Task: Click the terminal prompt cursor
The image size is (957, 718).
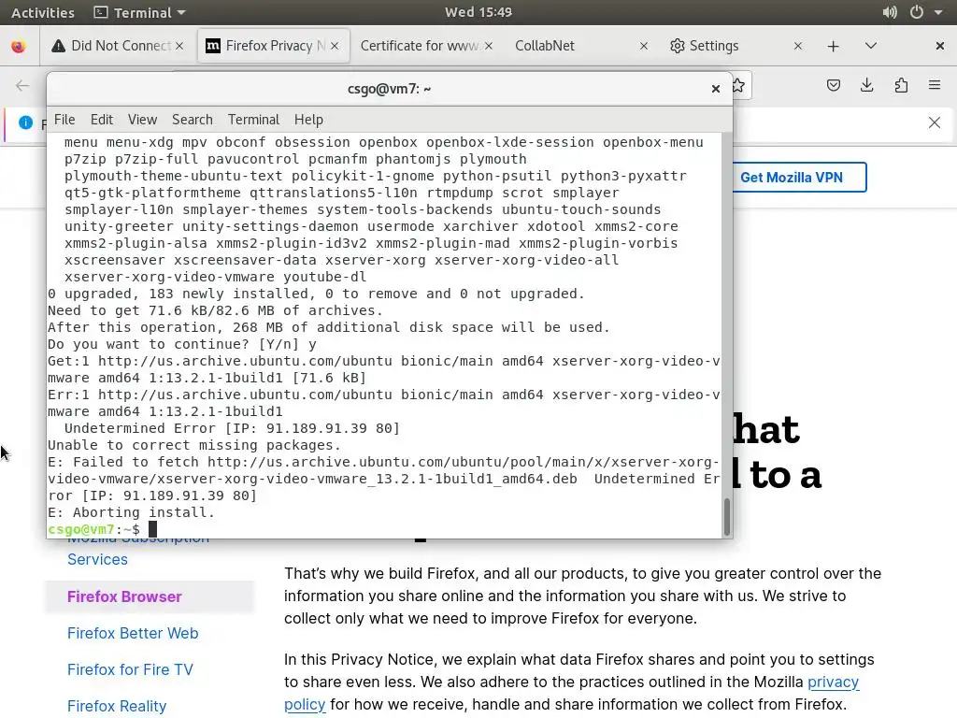Action: coord(152,529)
